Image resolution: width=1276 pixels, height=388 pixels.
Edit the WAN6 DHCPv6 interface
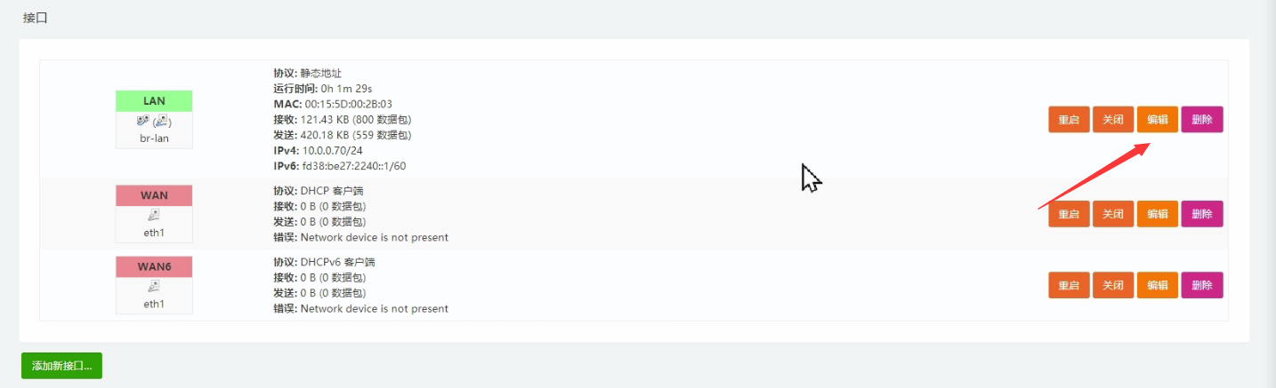(x=1158, y=285)
